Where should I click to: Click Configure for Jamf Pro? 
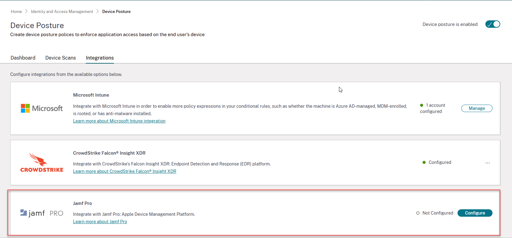pyautogui.click(x=475, y=213)
